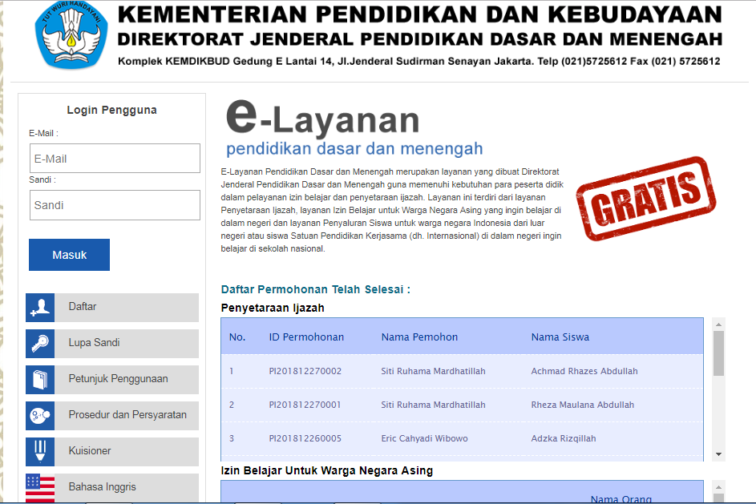
Task: Click Daftar Permohonan Telah Selesai heading
Action: pyautogui.click(x=315, y=289)
